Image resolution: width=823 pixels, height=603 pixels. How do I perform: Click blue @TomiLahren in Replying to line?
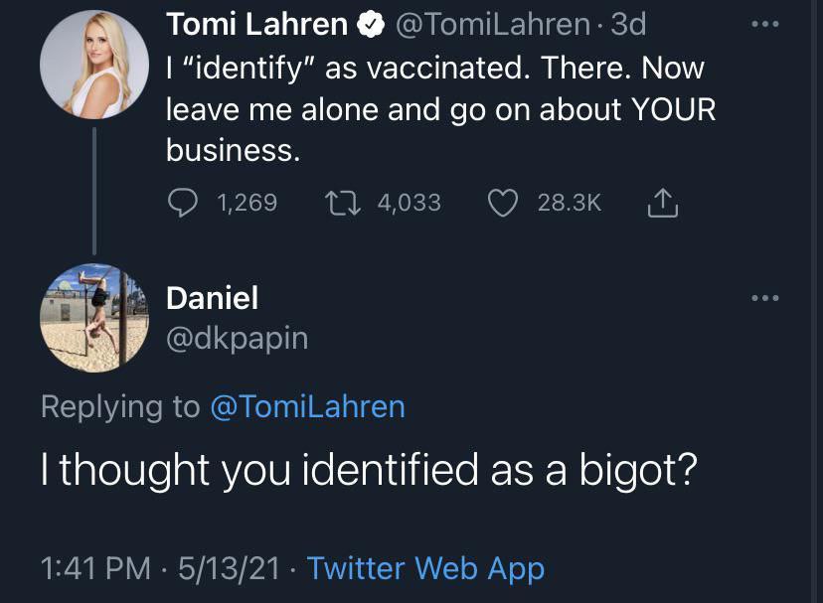click(x=308, y=406)
